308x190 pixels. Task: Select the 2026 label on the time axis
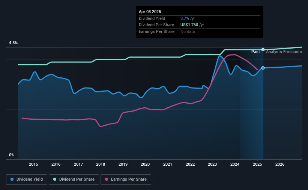(x=280, y=164)
